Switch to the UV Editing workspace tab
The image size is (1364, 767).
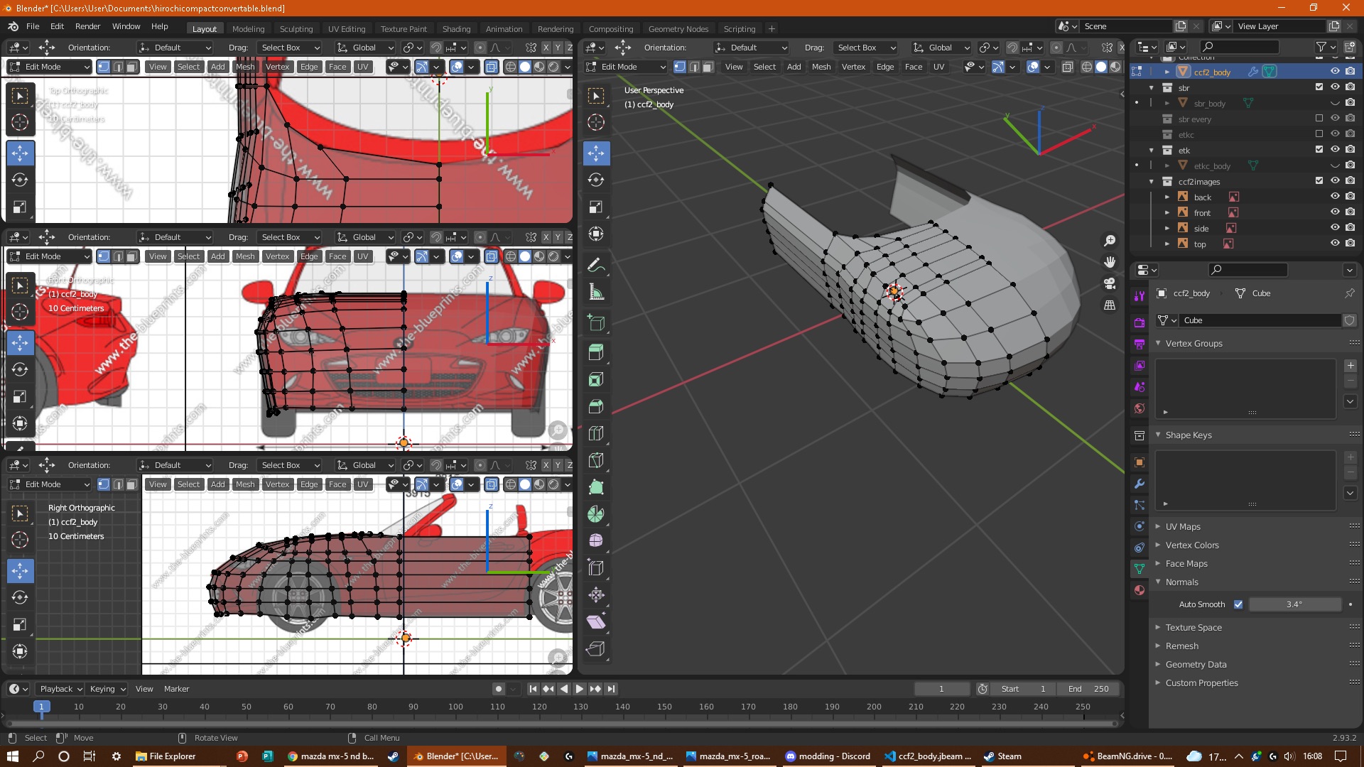(347, 29)
